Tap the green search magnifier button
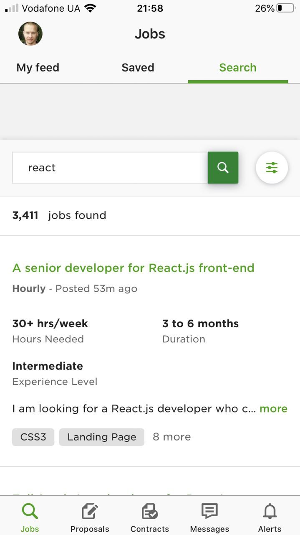Viewport: 300px width, 535px height. point(223,168)
